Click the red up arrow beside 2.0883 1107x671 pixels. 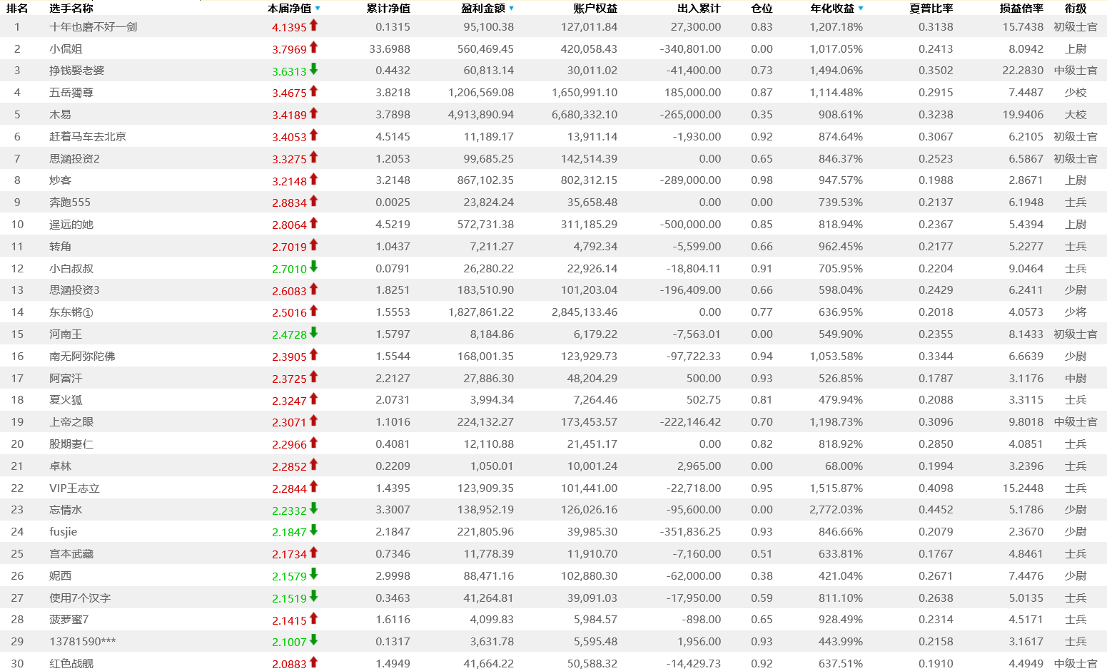(313, 662)
